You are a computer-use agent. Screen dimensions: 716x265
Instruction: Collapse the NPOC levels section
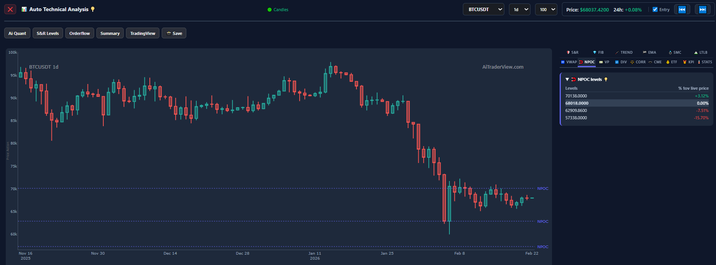(567, 79)
